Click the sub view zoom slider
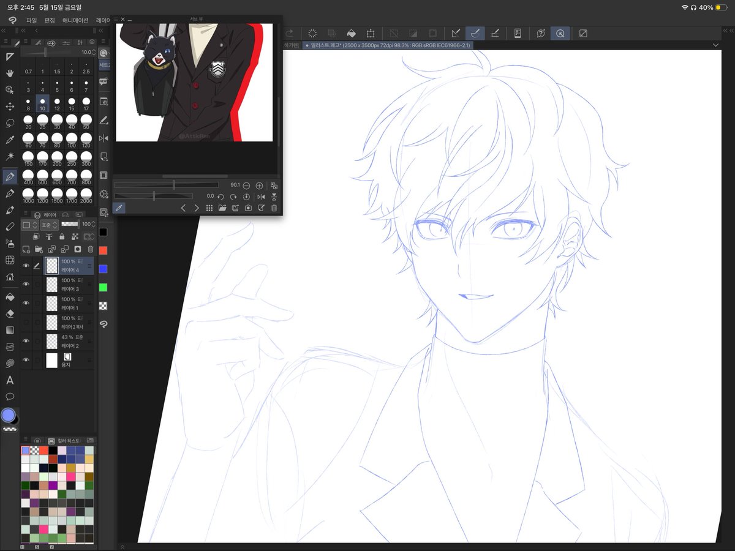This screenshot has height=551, width=735. click(x=167, y=185)
